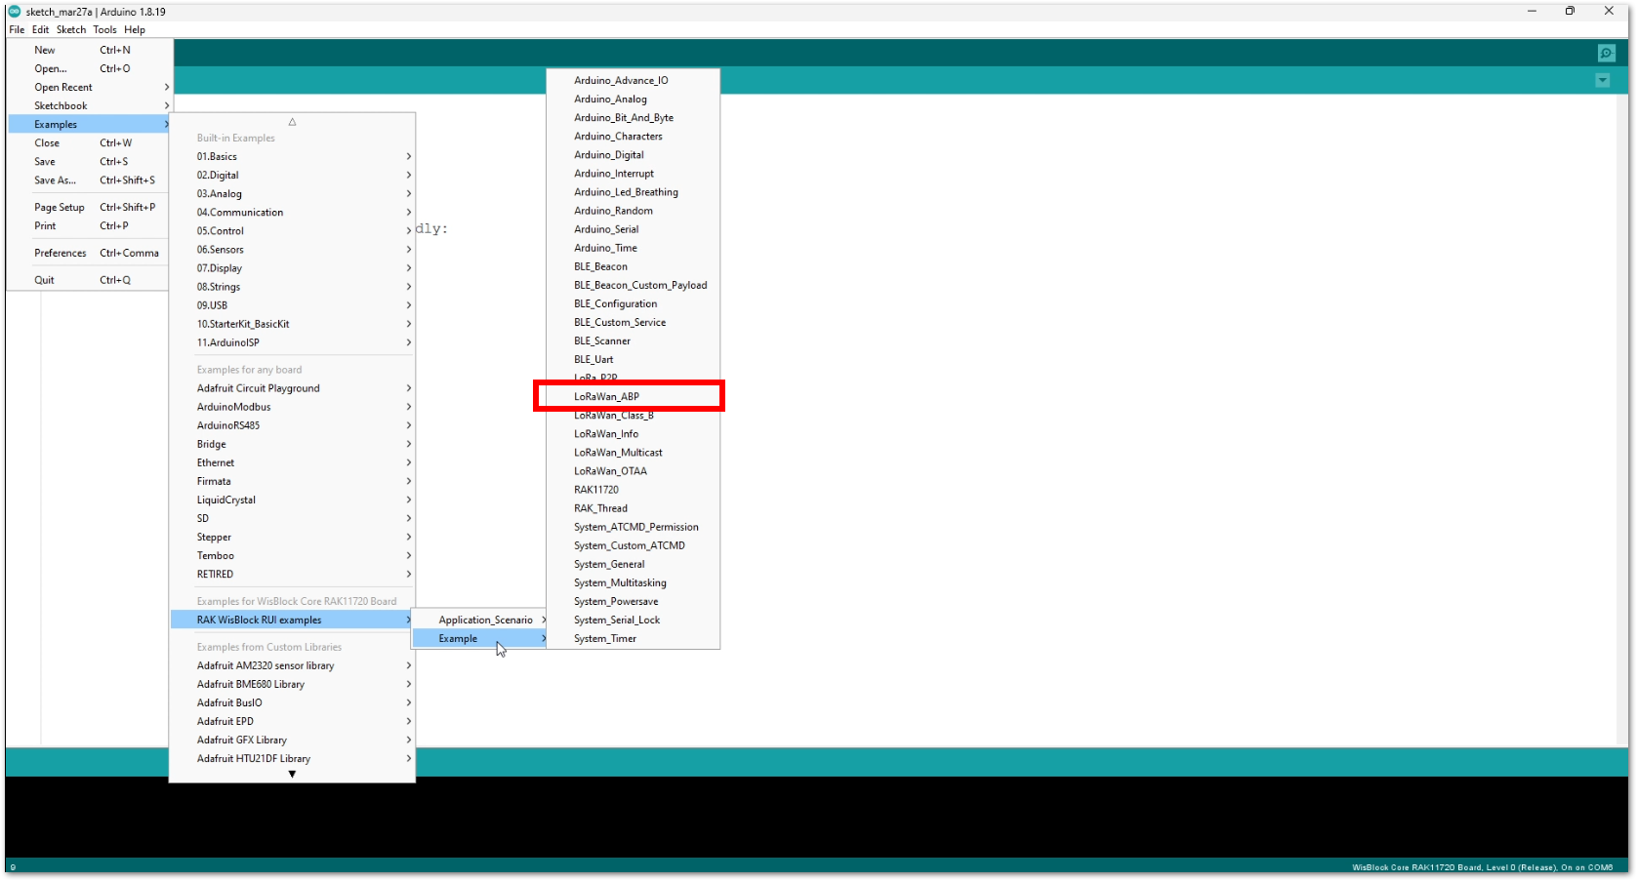Expand the Stepper examples submenu
Viewport: 1637px width, 881px height.
292,537
